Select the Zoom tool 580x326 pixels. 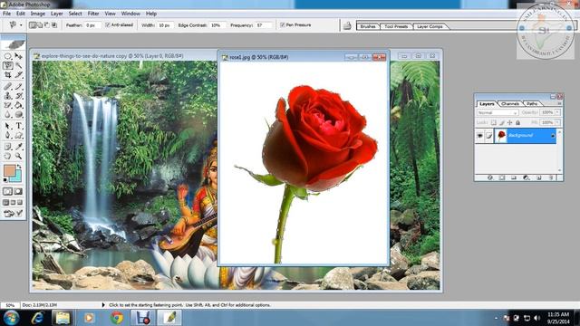click(18, 156)
